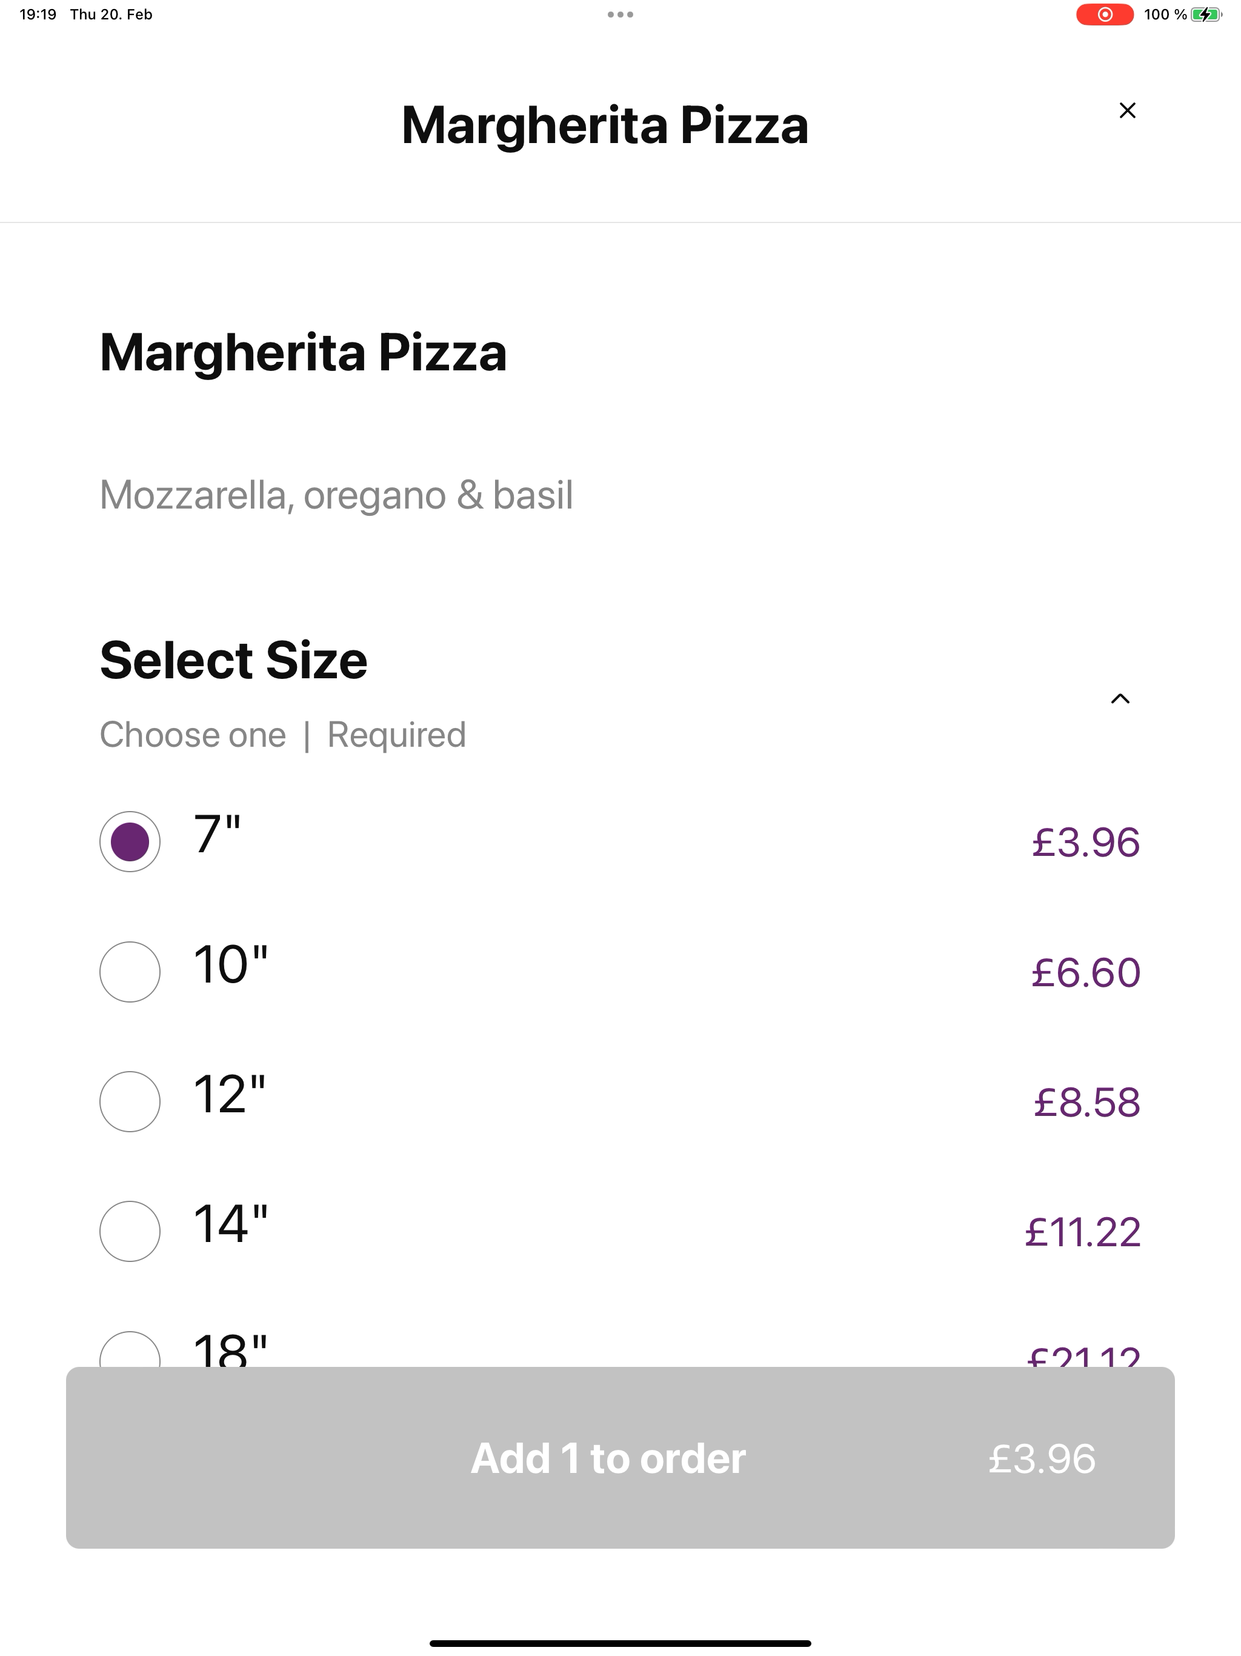Screen dimensions: 1241x1656
Task: Select the 7" size radio button
Action: [x=130, y=841]
